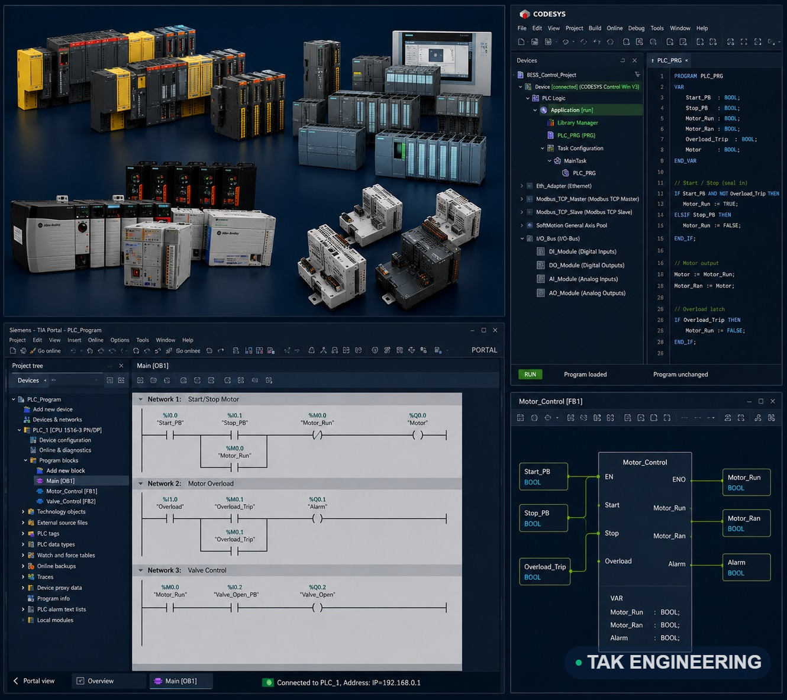Switch to Portal view

click(x=34, y=681)
